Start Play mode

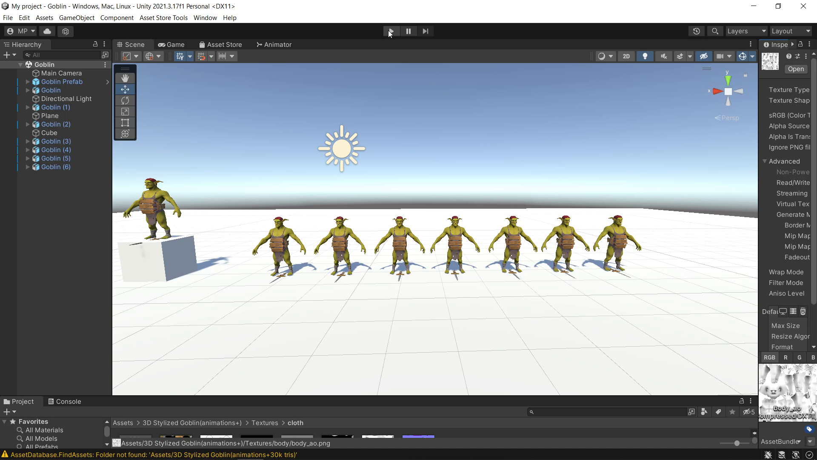coord(391,31)
